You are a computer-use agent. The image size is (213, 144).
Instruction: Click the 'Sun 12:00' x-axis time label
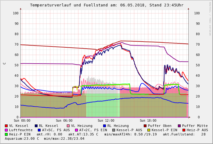tap(106, 120)
